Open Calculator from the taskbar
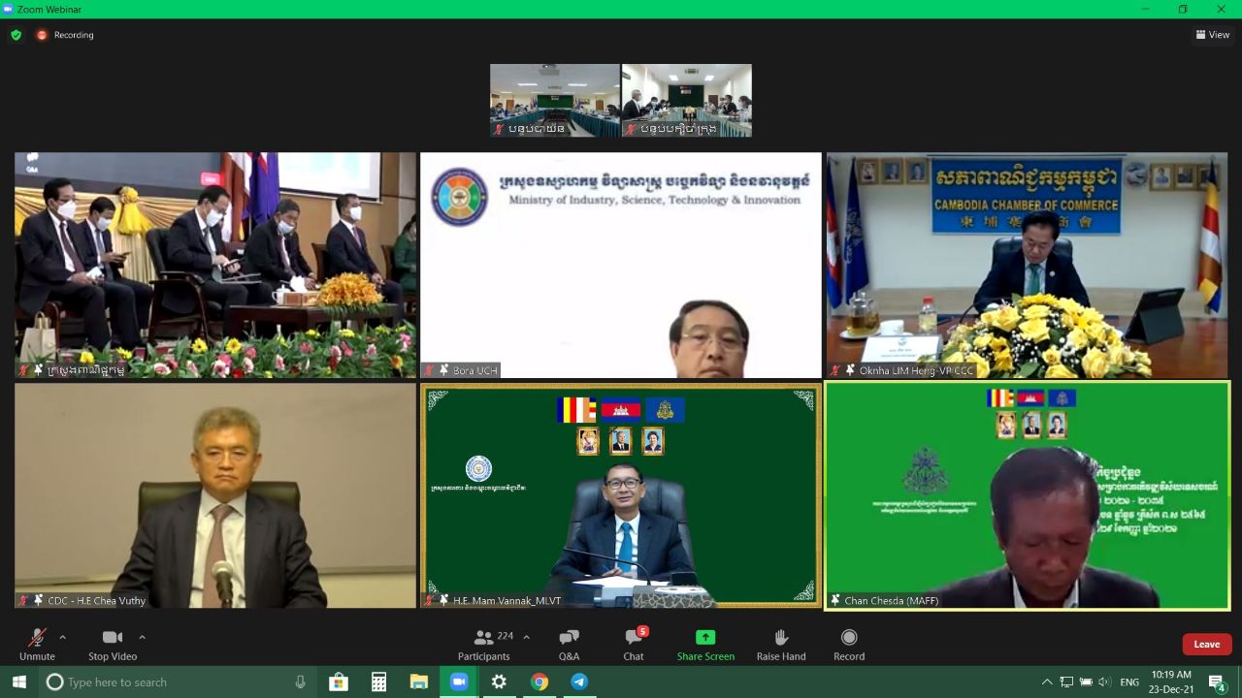Viewport: 1242px width, 698px height. click(x=378, y=682)
